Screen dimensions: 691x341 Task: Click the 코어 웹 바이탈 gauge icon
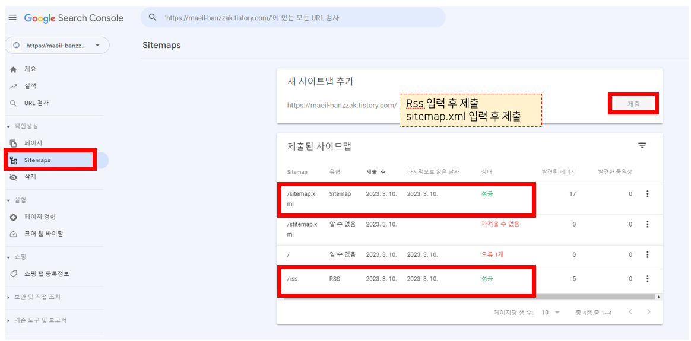(x=13, y=234)
